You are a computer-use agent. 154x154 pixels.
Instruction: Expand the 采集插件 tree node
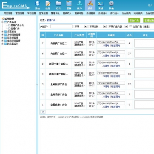click(2, 44)
